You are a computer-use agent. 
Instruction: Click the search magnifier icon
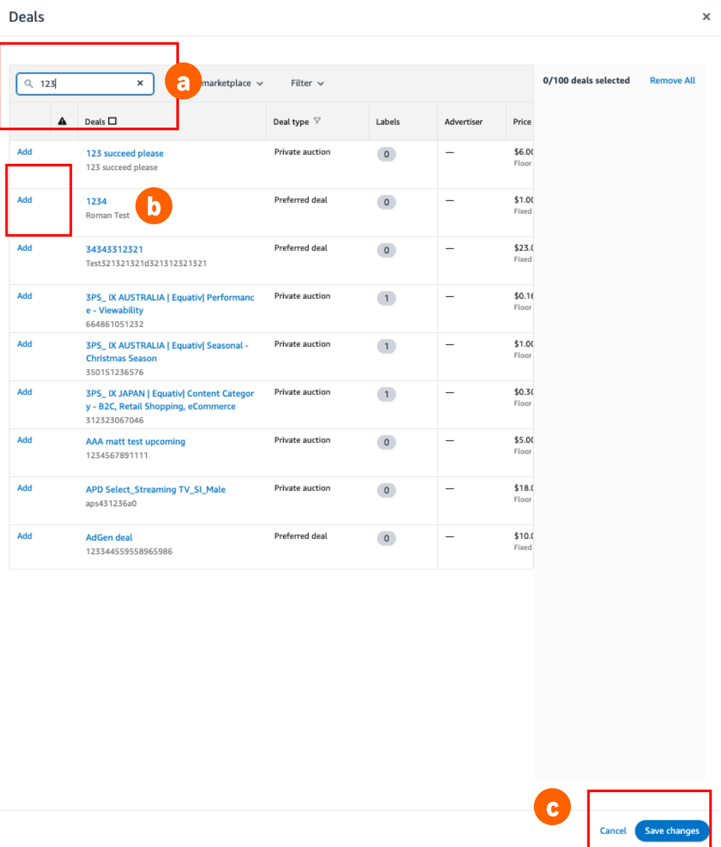tap(29, 83)
